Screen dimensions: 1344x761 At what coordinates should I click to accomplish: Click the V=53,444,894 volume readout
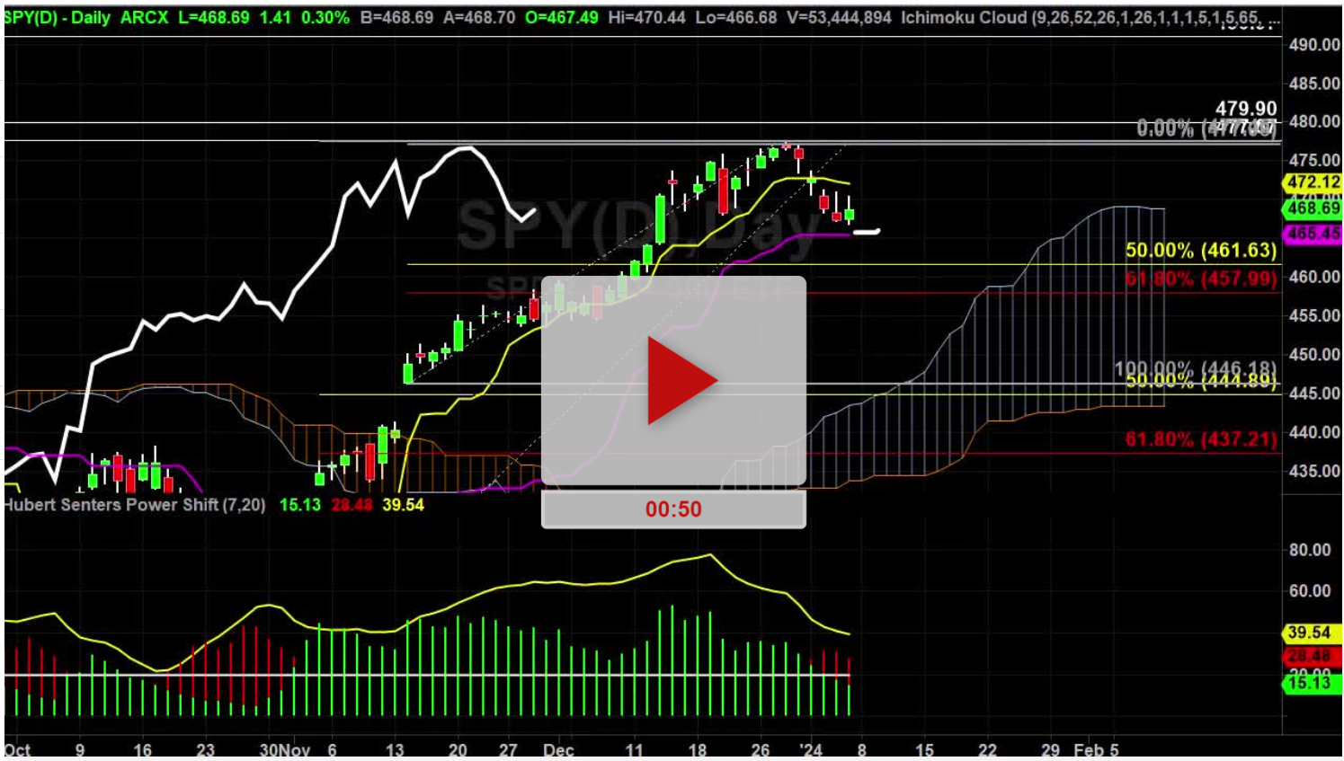[x=839, y=17]
